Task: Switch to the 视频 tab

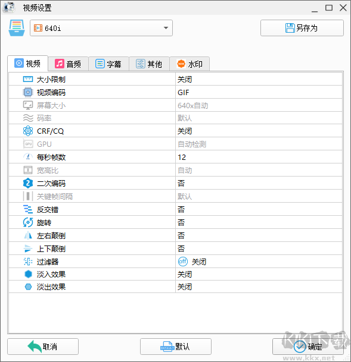Action: pyautogui.click(x=28, y=63)
